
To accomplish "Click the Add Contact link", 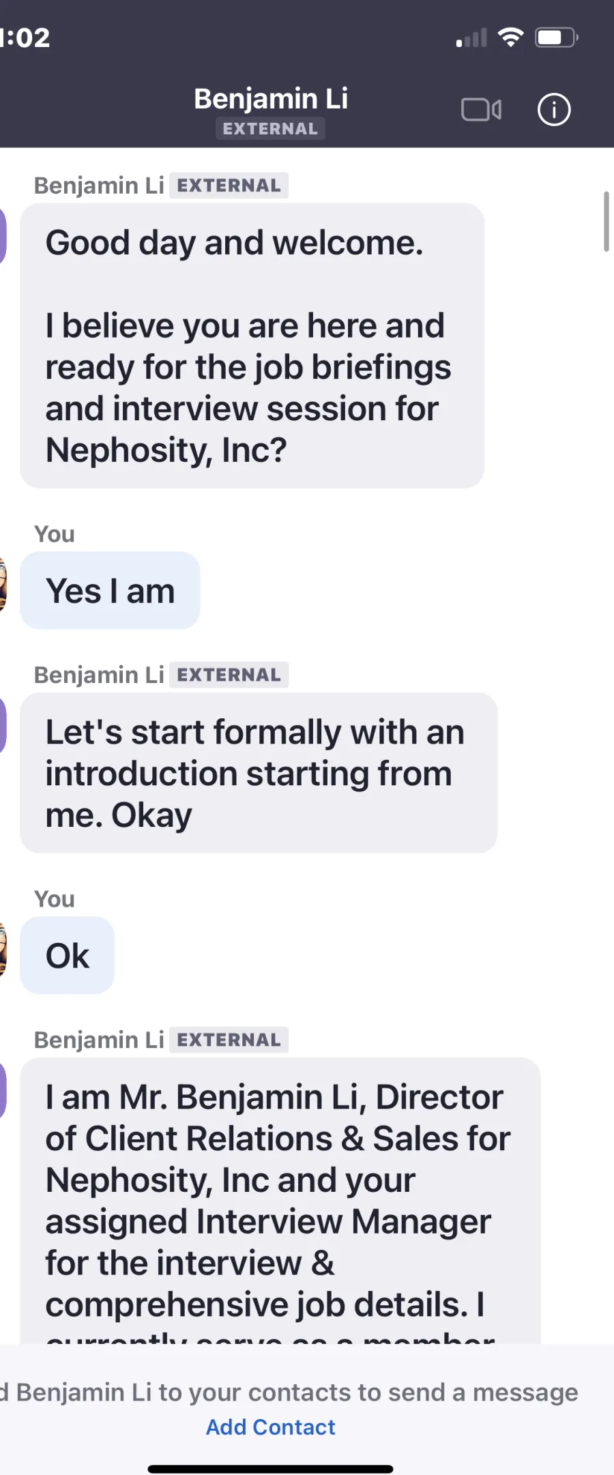I will pos(271,1427).
